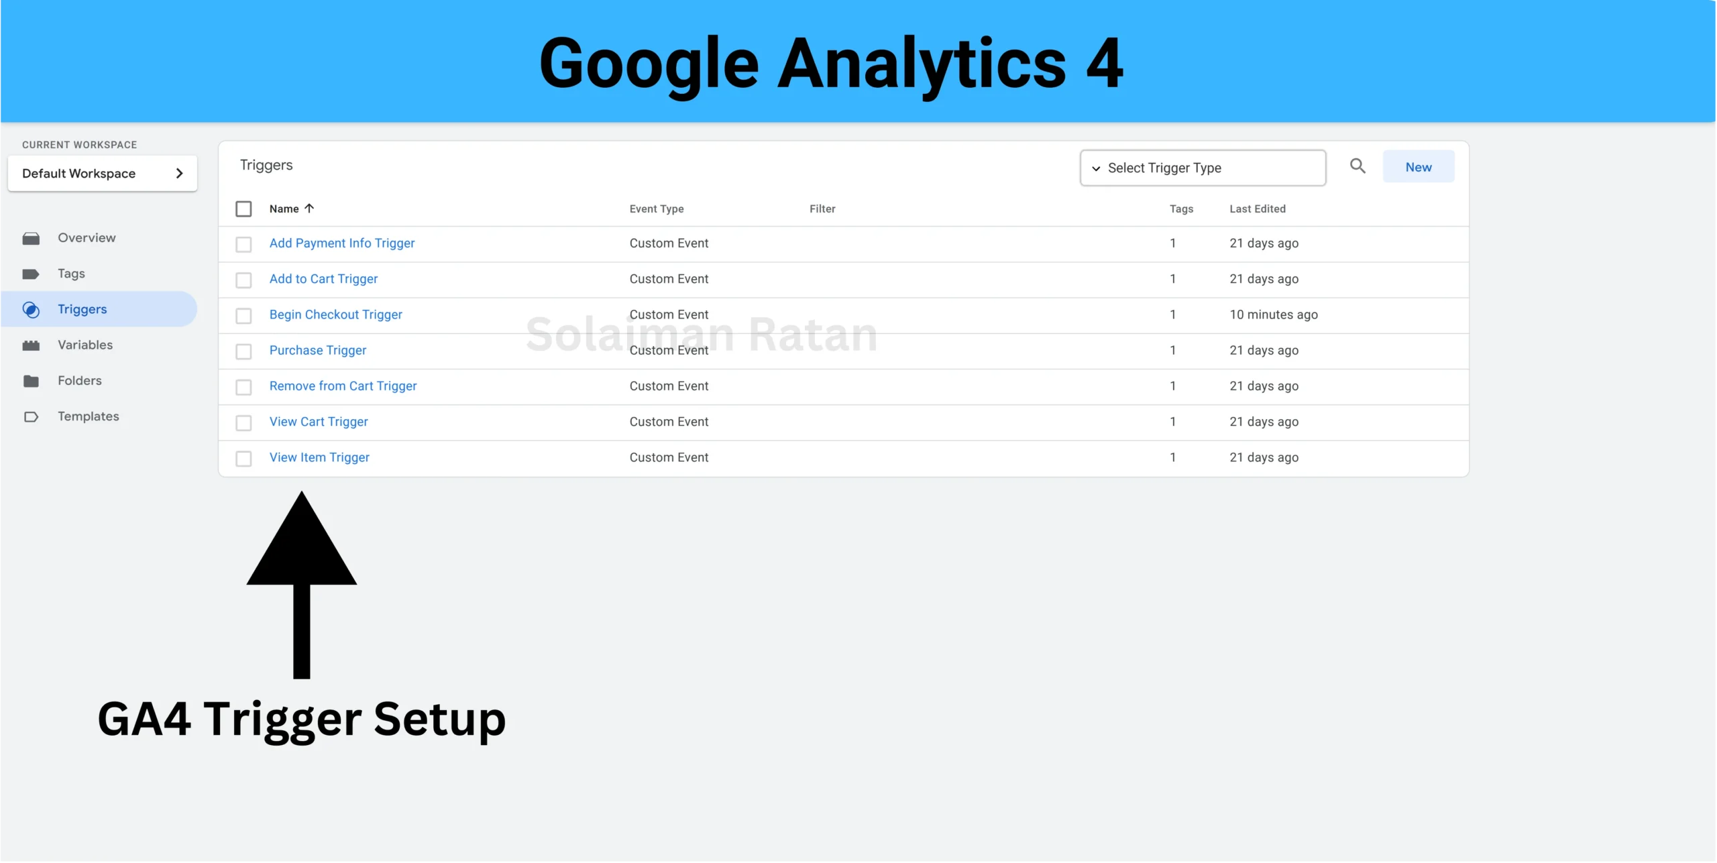Select the Purchase Trigger row checkbox
The height and width of the screenshot is (863, 1717).
(243, 351)
